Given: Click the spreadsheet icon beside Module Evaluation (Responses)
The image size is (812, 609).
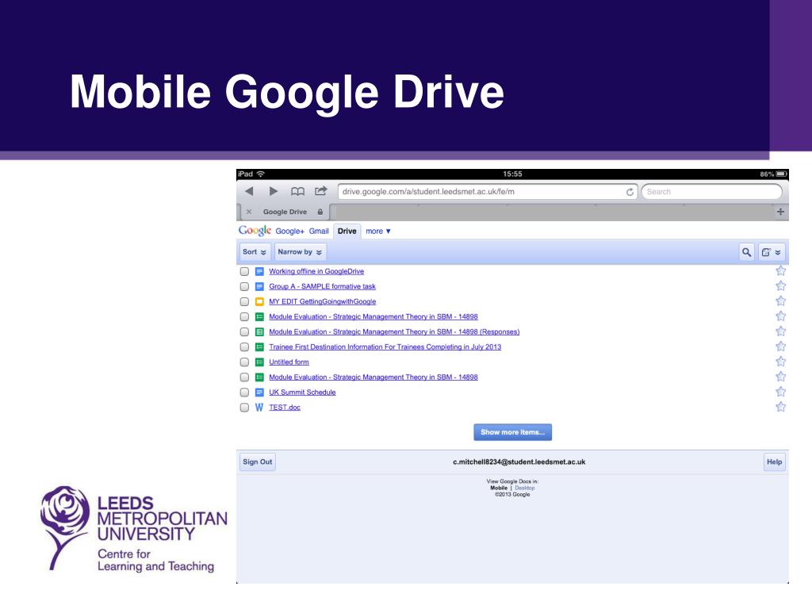Looking at the screenshot, I should coord(259,331).
